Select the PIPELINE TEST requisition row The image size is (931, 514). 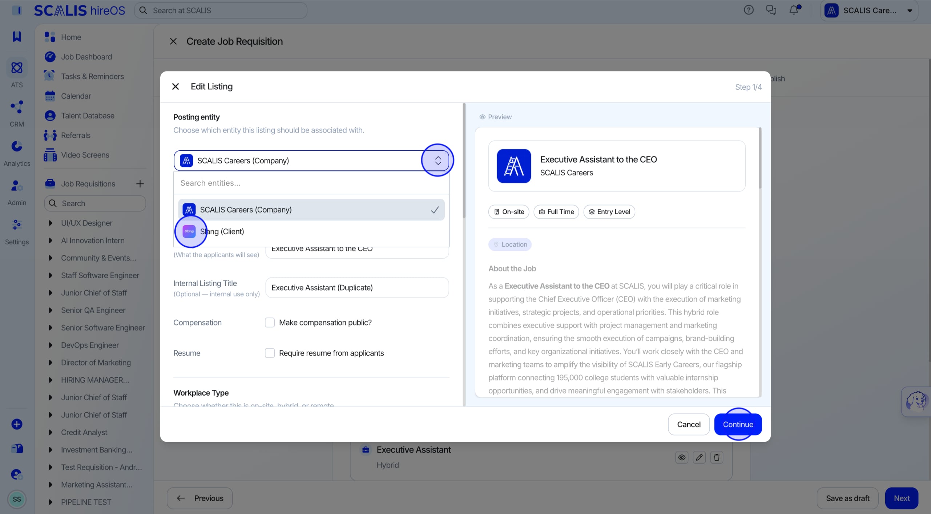click(x=86, y=502)
